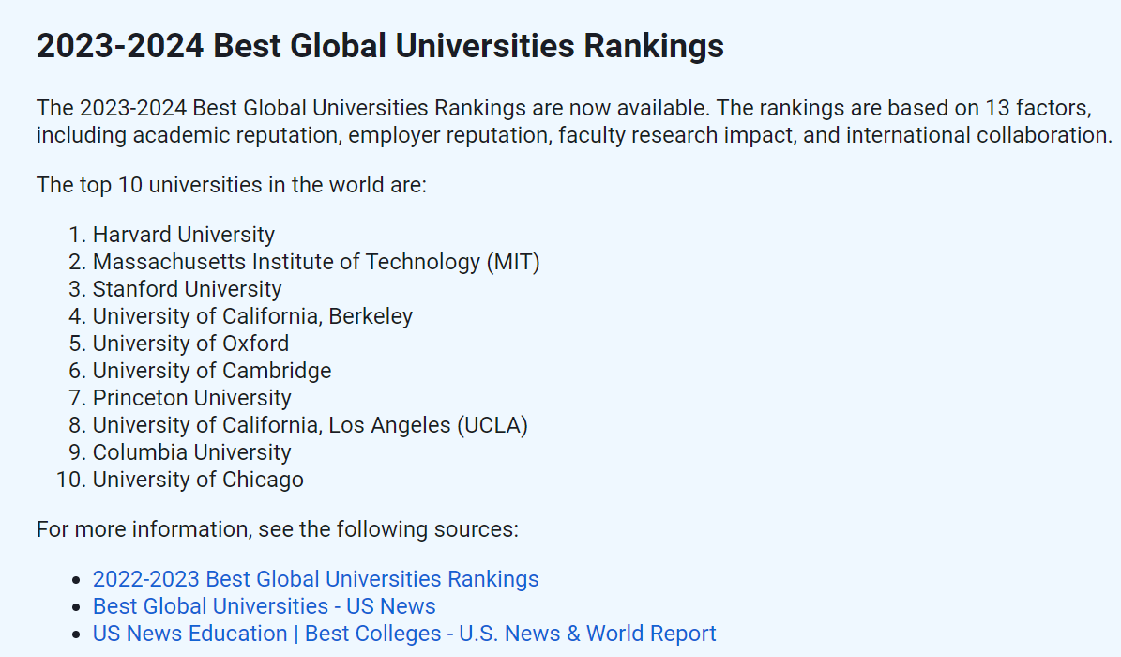The width and height of the screenshot is (1121, 657).
Task: Open the 2022-2023 Best Global Universities Rankings link
Action: (x=315, y=579)
